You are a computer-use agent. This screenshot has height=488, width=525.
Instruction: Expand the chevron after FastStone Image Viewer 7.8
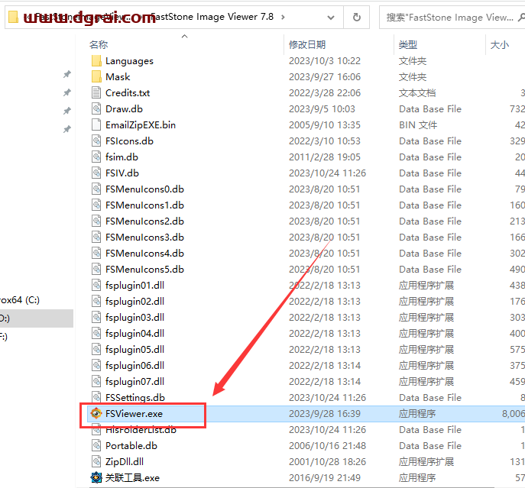click(283, 17)
